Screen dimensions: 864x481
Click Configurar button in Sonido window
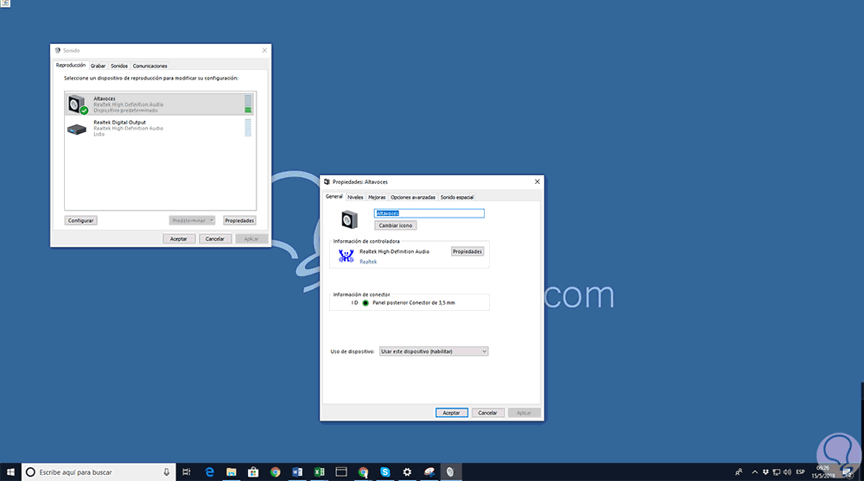pos(81,220)
